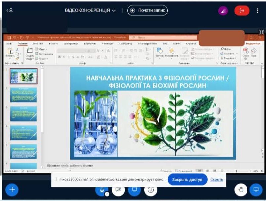Click the Почати запис record button

(147, 11)
